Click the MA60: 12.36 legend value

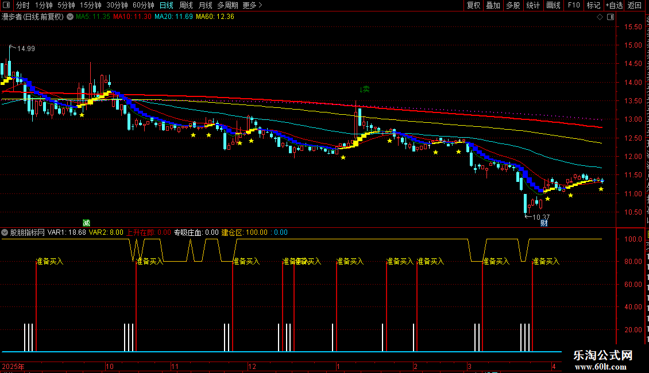[x=215, y=17]
